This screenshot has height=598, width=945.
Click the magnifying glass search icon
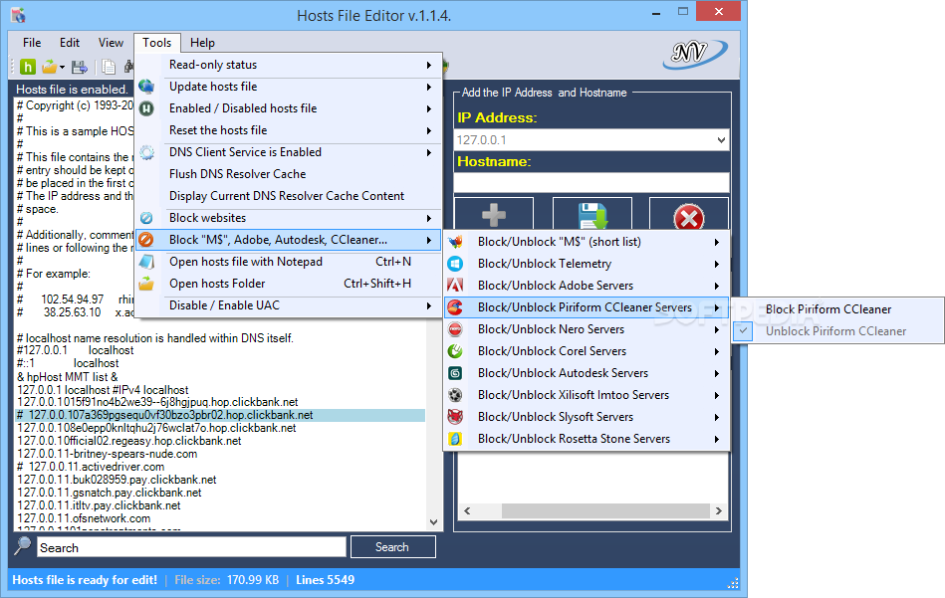click(x=22, y=545)
